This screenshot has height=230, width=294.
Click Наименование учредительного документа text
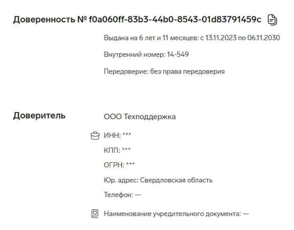pos(173,214)
